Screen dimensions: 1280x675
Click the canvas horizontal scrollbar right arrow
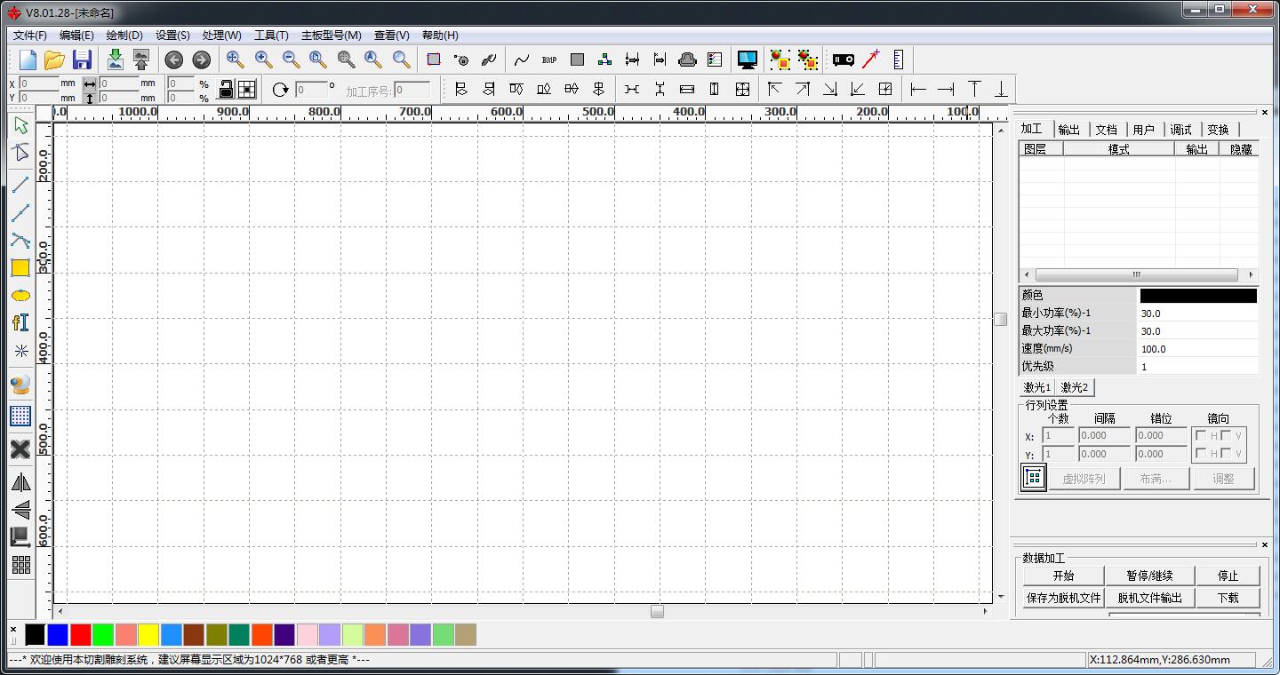click(985, 611)
